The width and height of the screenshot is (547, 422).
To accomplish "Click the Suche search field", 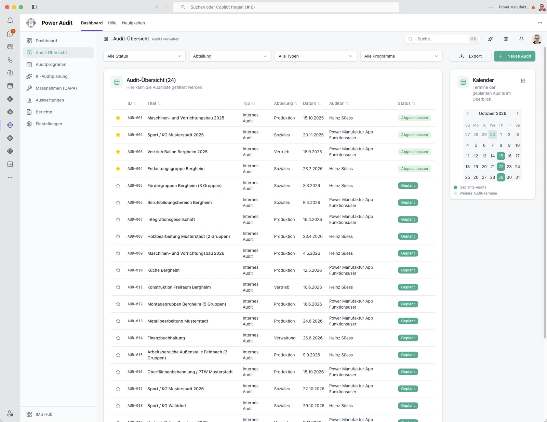I will click(x=442, y=39).
